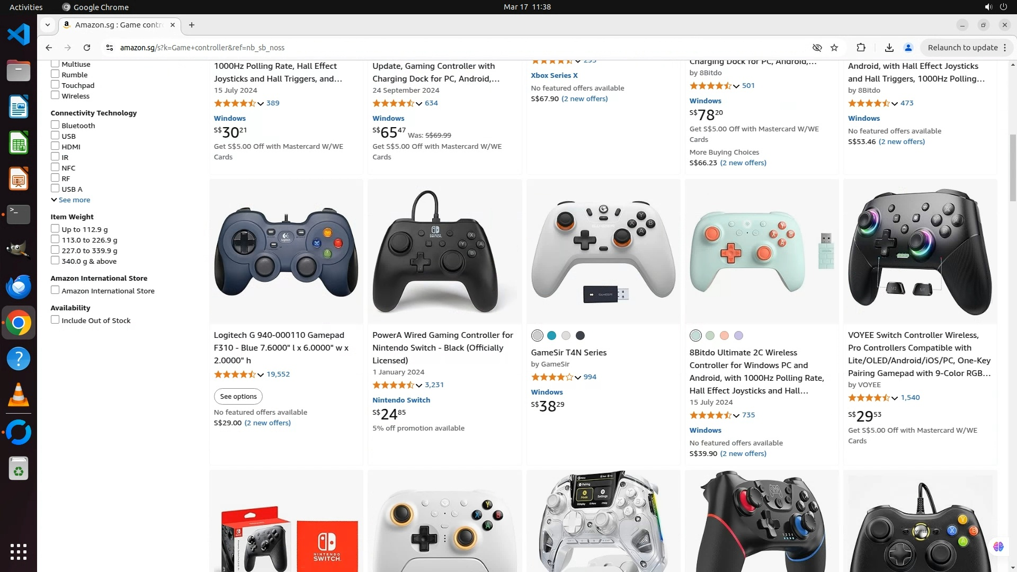This screenshot has height=572, width=1017.
Task: Switch to the Amazon.sg Game controller tab
Action: tap(120, 25)
